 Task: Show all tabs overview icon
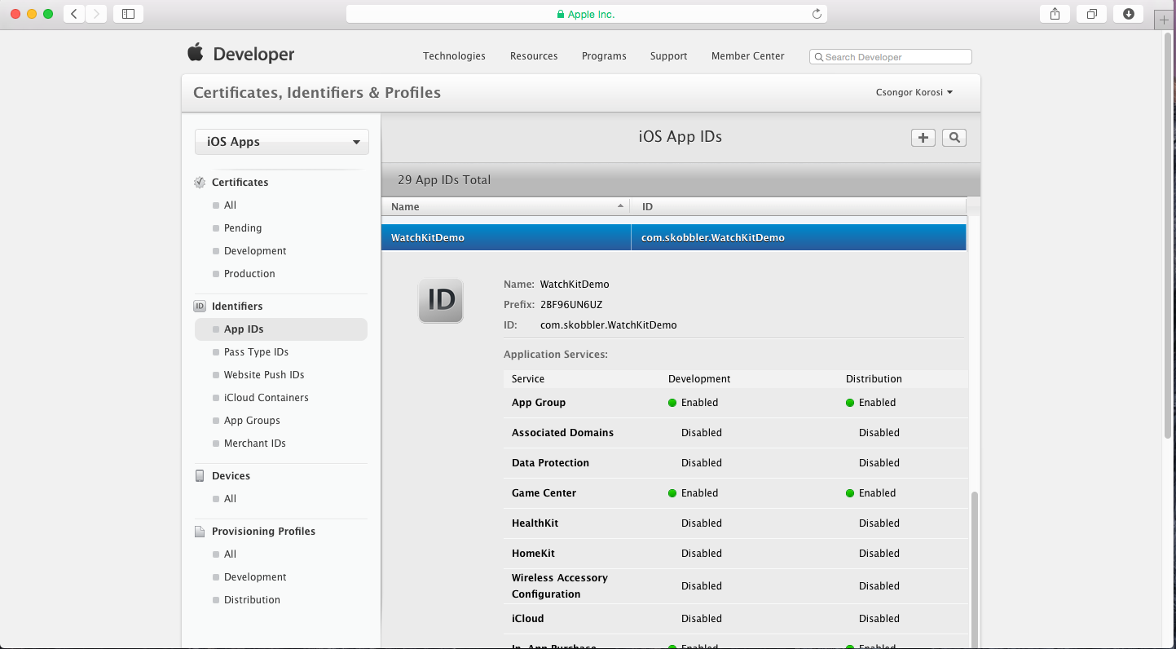(1091, 14)
